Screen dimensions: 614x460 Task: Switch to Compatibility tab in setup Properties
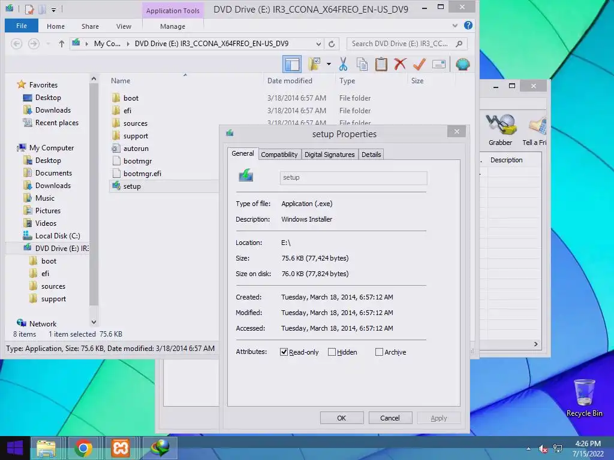[x=279, y=155]
